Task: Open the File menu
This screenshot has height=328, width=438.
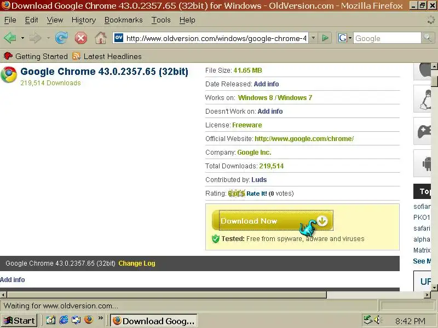Action: [10, 20]
